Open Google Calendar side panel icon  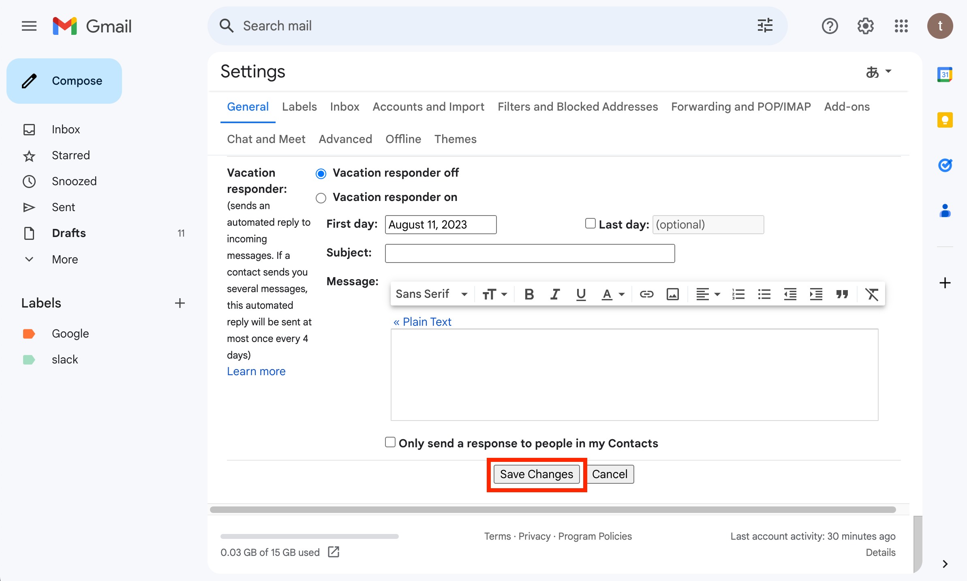(x=945, y=75)
